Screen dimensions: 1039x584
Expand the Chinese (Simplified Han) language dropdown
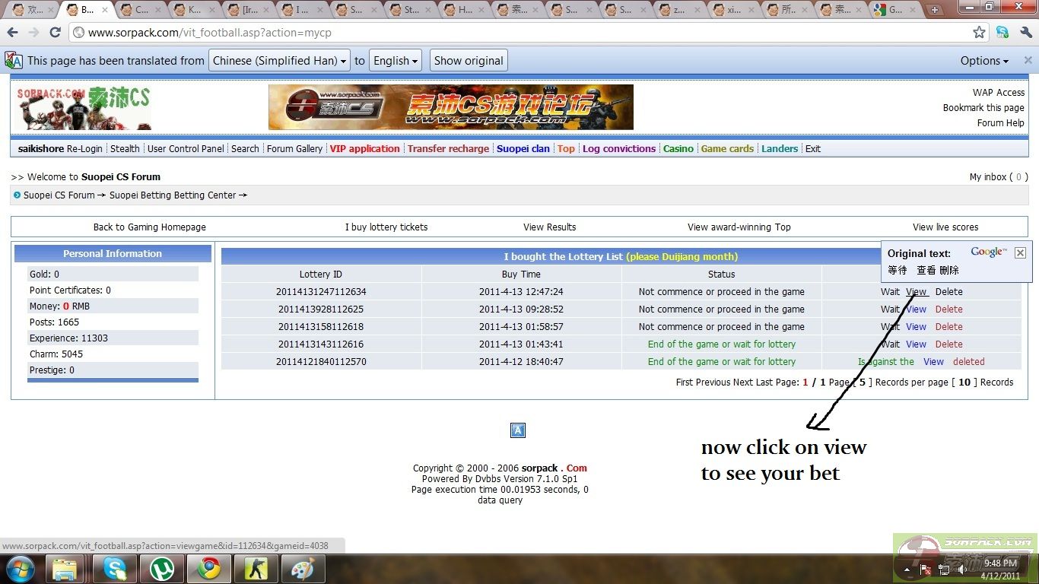(x=279, y=61)
